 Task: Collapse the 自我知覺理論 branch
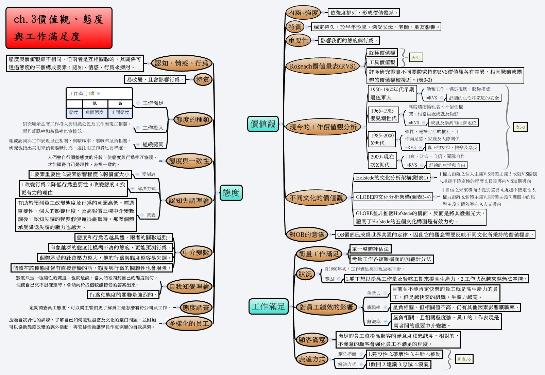(x=165, y=286)
